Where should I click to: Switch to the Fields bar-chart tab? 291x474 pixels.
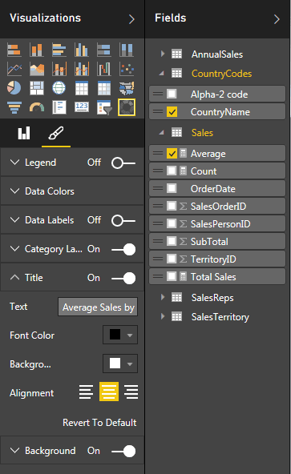pos(24,133)
